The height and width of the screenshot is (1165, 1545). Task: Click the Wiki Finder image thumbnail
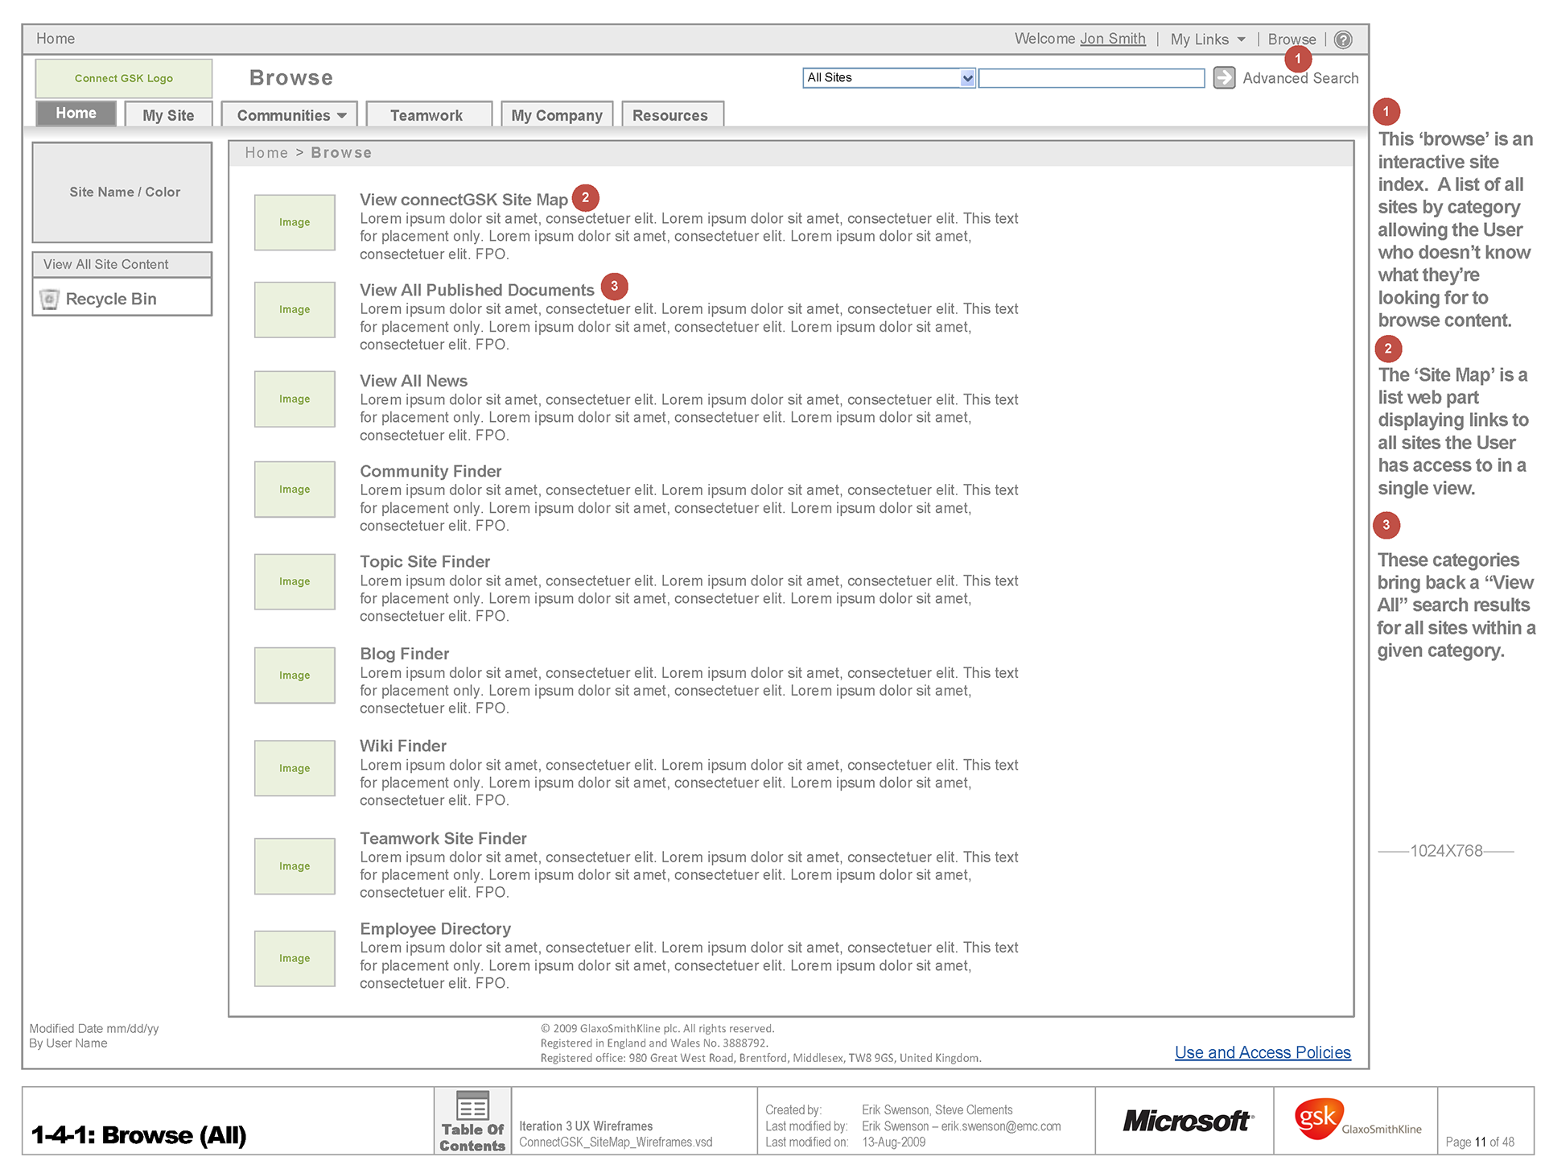tap(295, 768)
